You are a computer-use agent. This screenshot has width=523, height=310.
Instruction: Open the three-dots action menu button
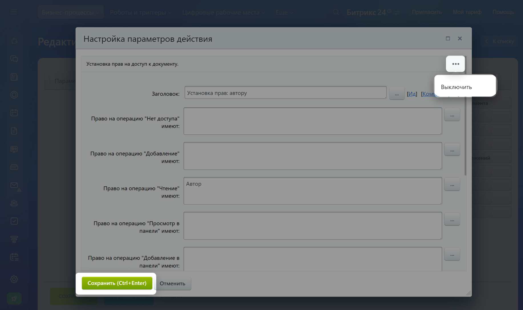coord(455,64)
